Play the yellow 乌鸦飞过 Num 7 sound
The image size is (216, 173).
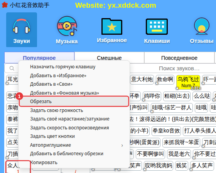pos(188,82)
